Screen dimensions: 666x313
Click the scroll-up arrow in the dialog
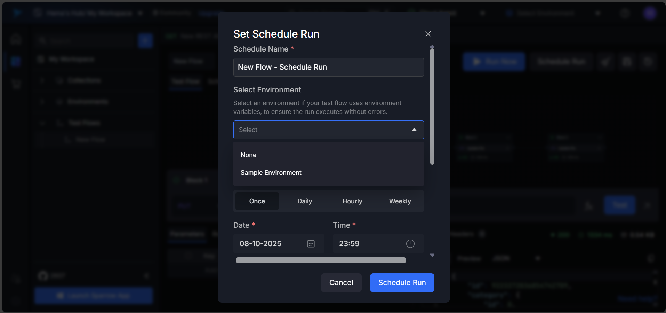(432, 46)
